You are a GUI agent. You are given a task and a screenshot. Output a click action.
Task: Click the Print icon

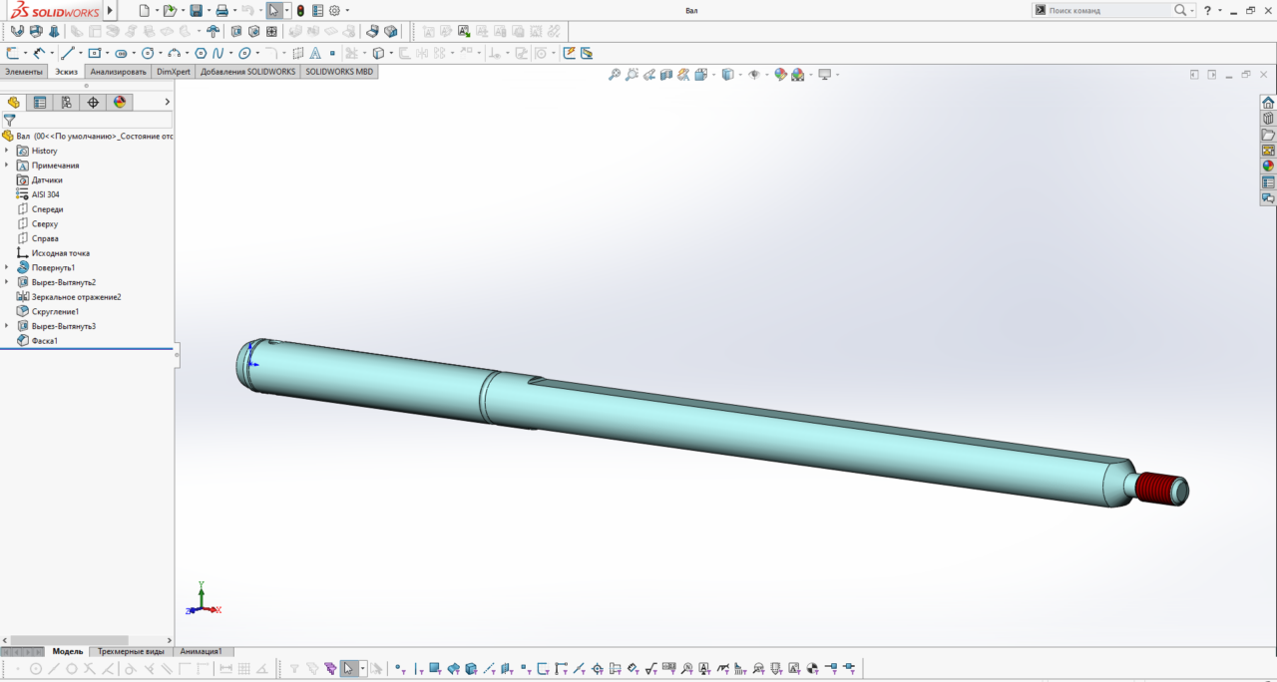click(x=221, y=10)
